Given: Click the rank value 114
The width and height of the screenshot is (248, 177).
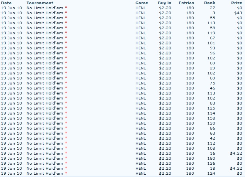Looking at the screenshot, I should point(211,113).
